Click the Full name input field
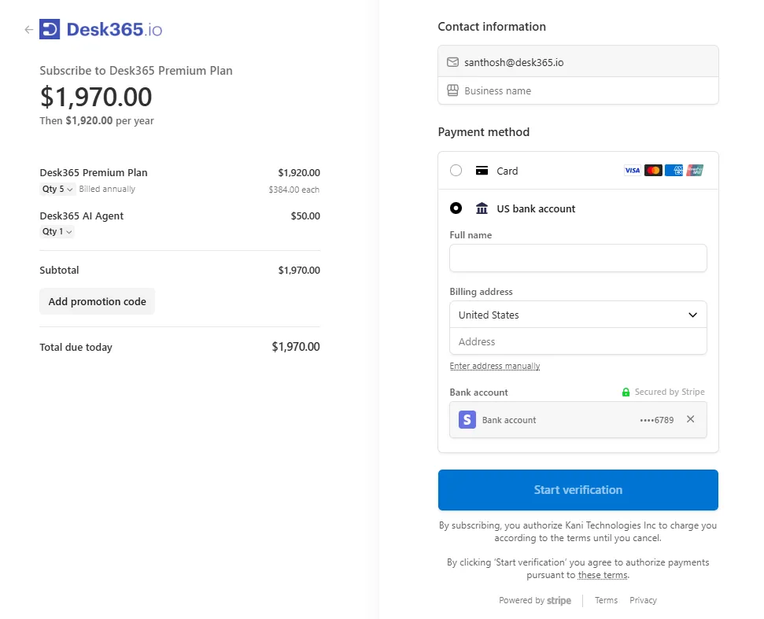The width and height of the screenshot is (764, 619). 578,258
